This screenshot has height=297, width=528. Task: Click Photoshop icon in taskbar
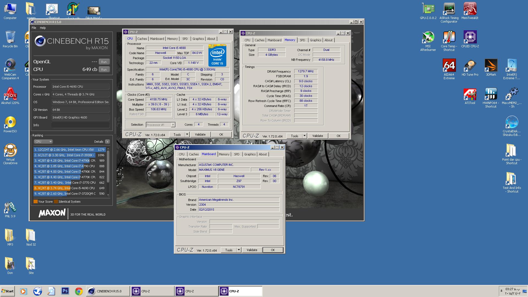(65, 291)
